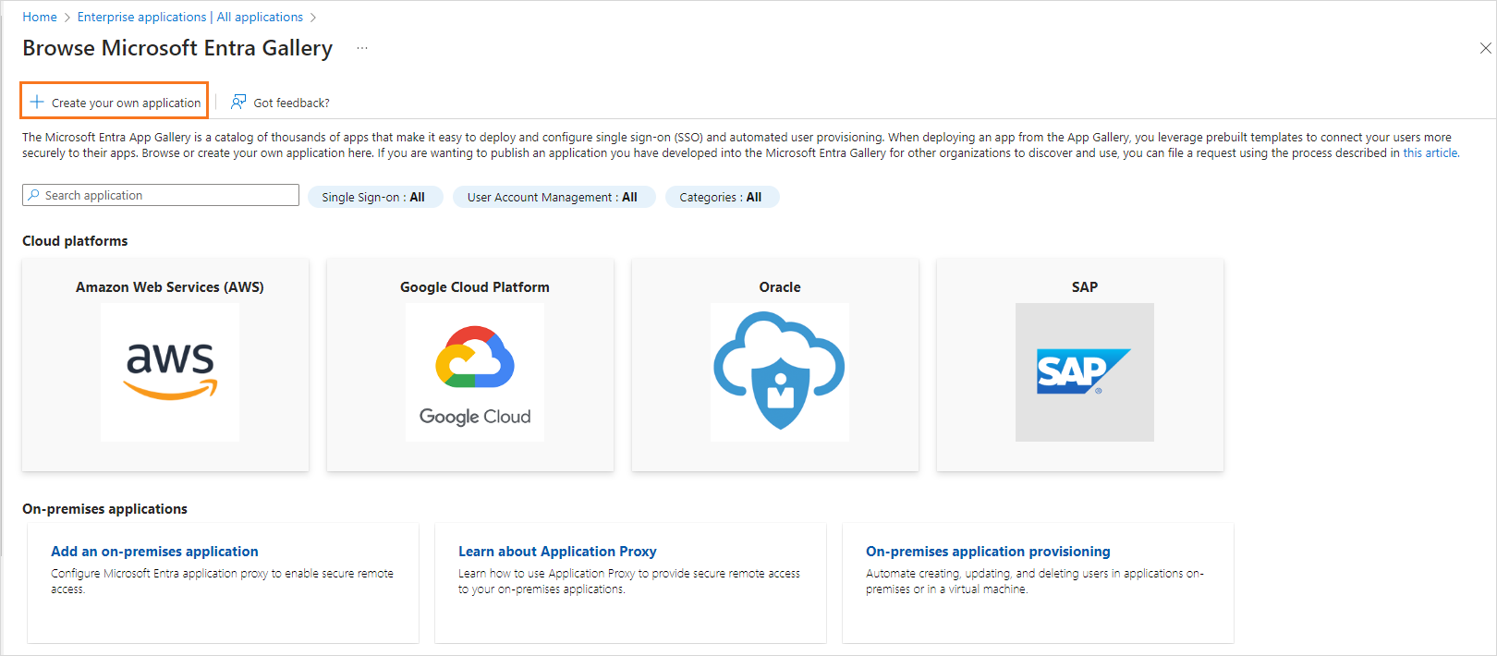Open On-premises application provisioning
Viewport: 1497px width, 656px height.
pos(988,552)
